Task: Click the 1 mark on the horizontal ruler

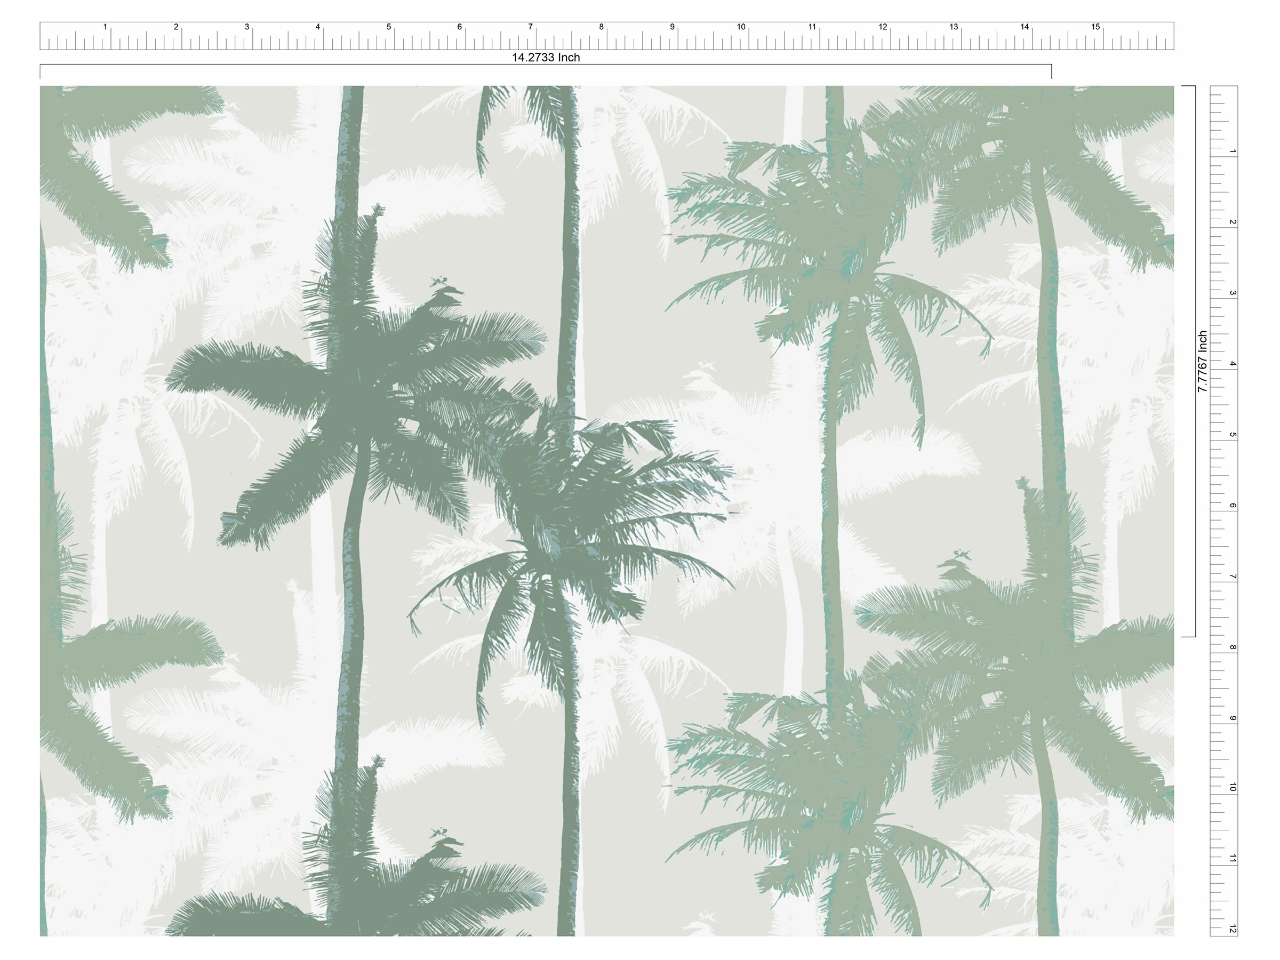Action: (x=105, y=27)
